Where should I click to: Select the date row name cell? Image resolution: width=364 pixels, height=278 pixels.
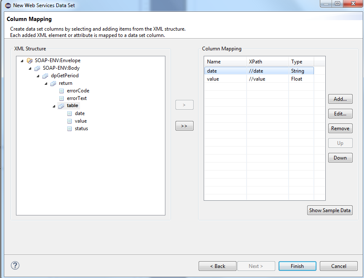pyautogui.click(x=226, y=71)
